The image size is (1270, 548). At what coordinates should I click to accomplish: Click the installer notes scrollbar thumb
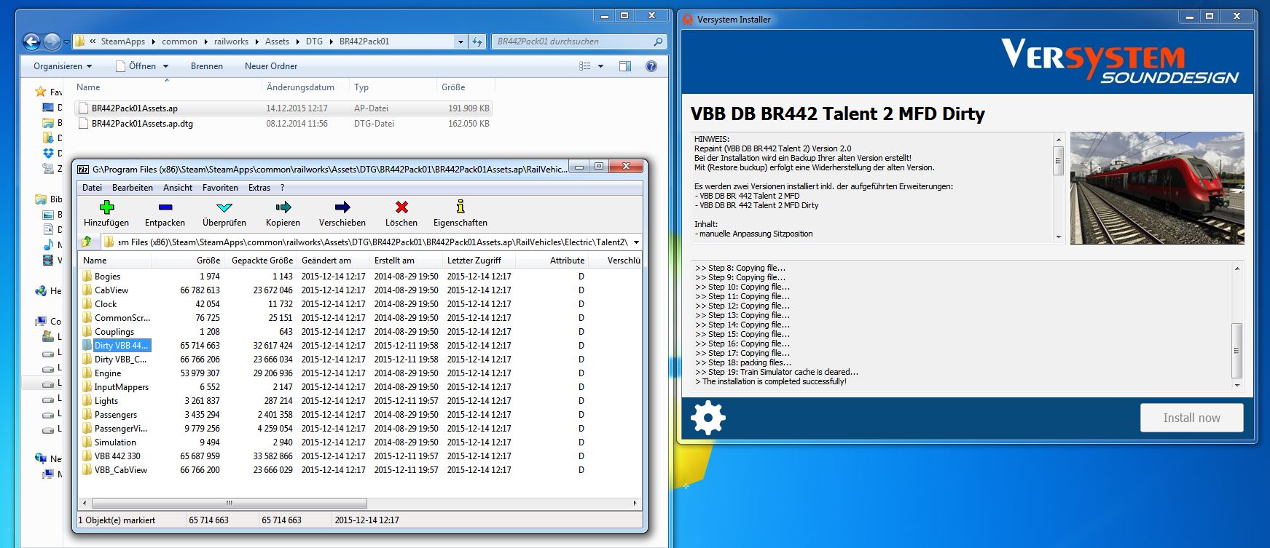[1059, 161]
